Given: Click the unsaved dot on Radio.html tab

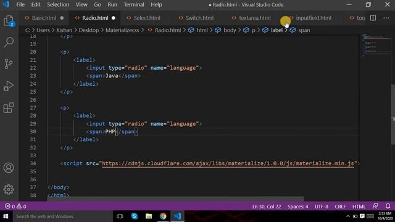Looking at the screenshot, I should pyautogui.click(x=114, y=18).
